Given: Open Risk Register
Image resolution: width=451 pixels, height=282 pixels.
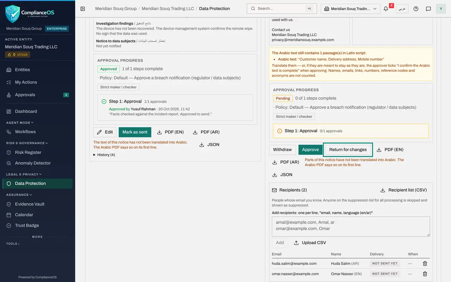Looking at the screenshot, I should pos(37,153).
